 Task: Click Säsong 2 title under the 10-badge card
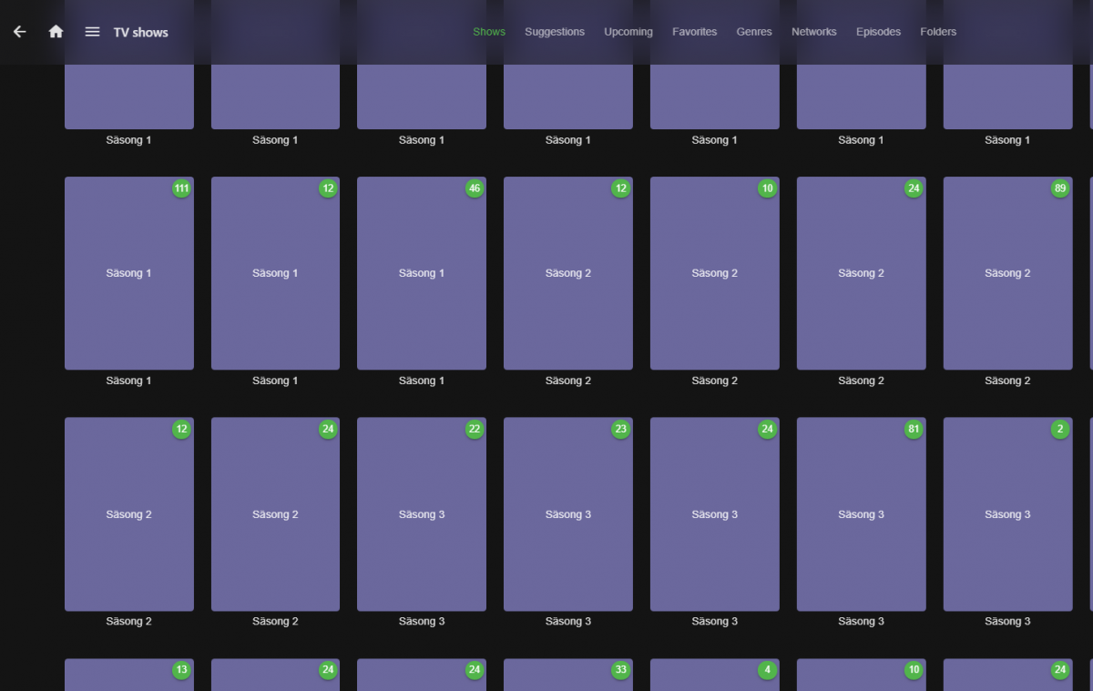tap(715, 381)
